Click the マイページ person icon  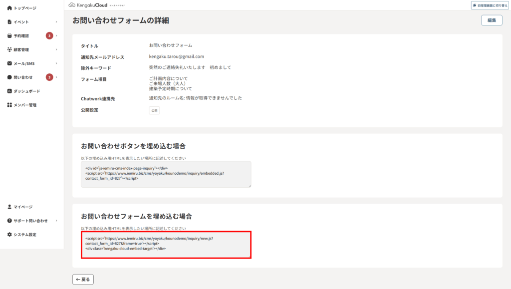tap(9, 207)
